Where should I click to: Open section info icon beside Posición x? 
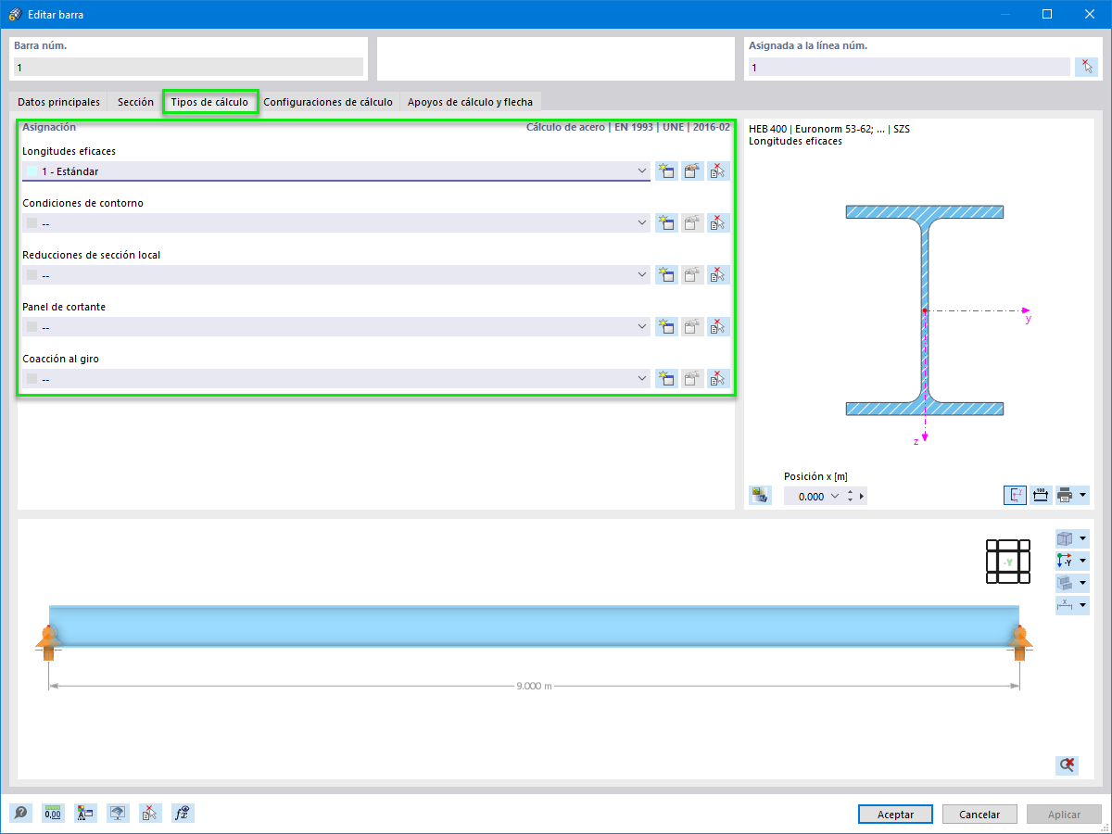(760, 495)
